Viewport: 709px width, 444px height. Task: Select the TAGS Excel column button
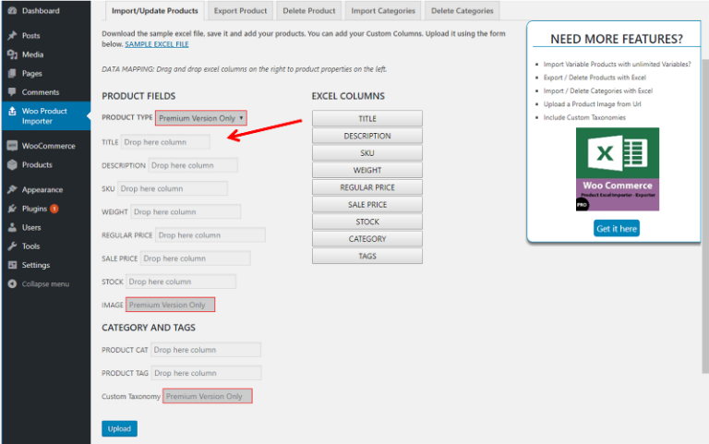click(367, 256)
